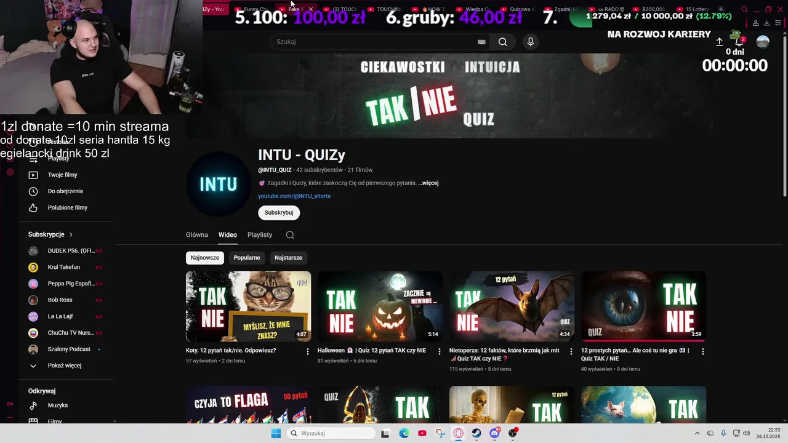Click the Twoje filmy sidebar icon
The image size is (788, 443).
[x=33, y=175]
